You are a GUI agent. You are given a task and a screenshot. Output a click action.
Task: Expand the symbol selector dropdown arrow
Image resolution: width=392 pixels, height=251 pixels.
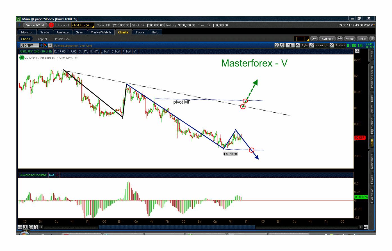click(x=41, y=45)
